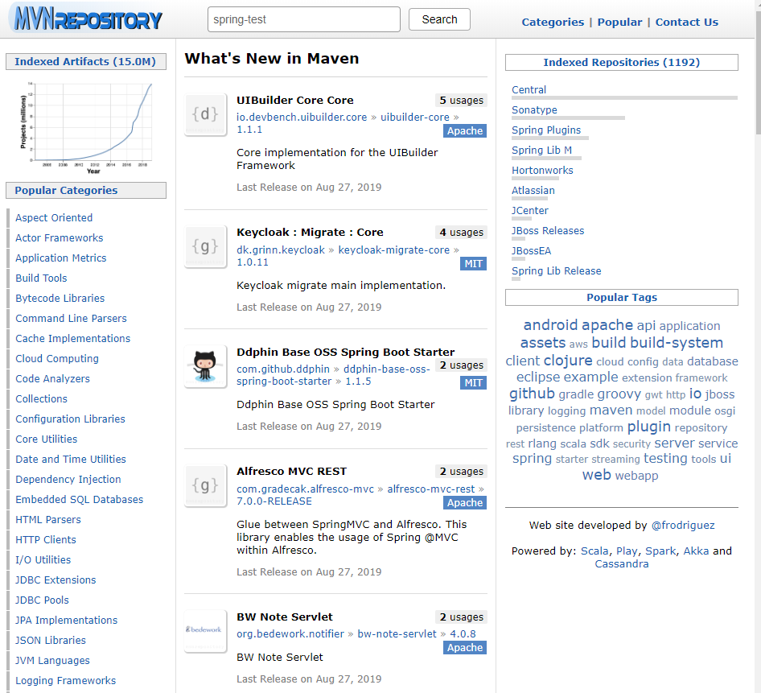Open Indexed Repositories (1192) header link
The height and width of the screenshot is (693, 761).
(621, 62)
